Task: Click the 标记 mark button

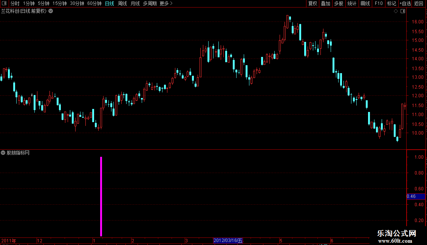Action: [x=391, y=3]
